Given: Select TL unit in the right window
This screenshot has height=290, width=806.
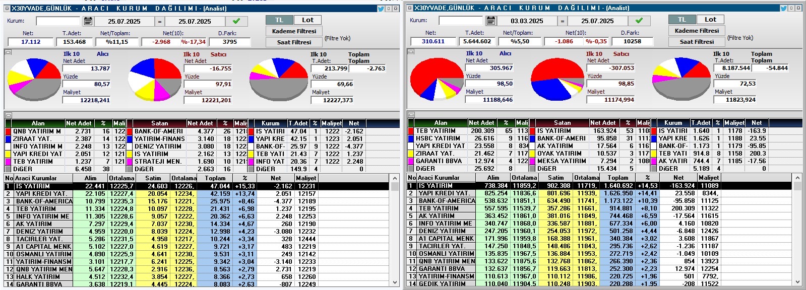Looking at the screenshot, I should (x=682, y=20).
